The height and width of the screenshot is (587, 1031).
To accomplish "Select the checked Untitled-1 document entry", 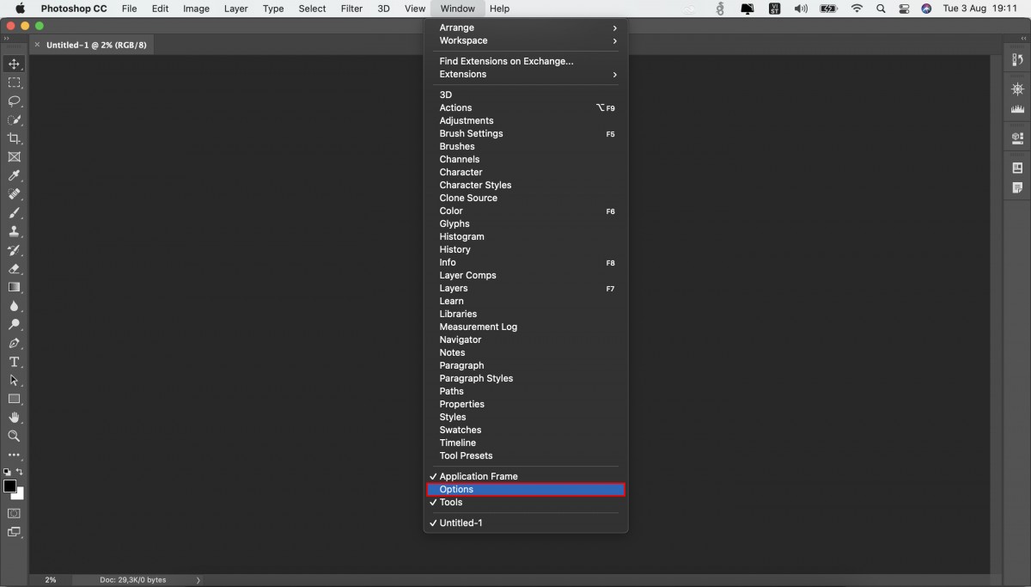I will (x=526, y=523).
